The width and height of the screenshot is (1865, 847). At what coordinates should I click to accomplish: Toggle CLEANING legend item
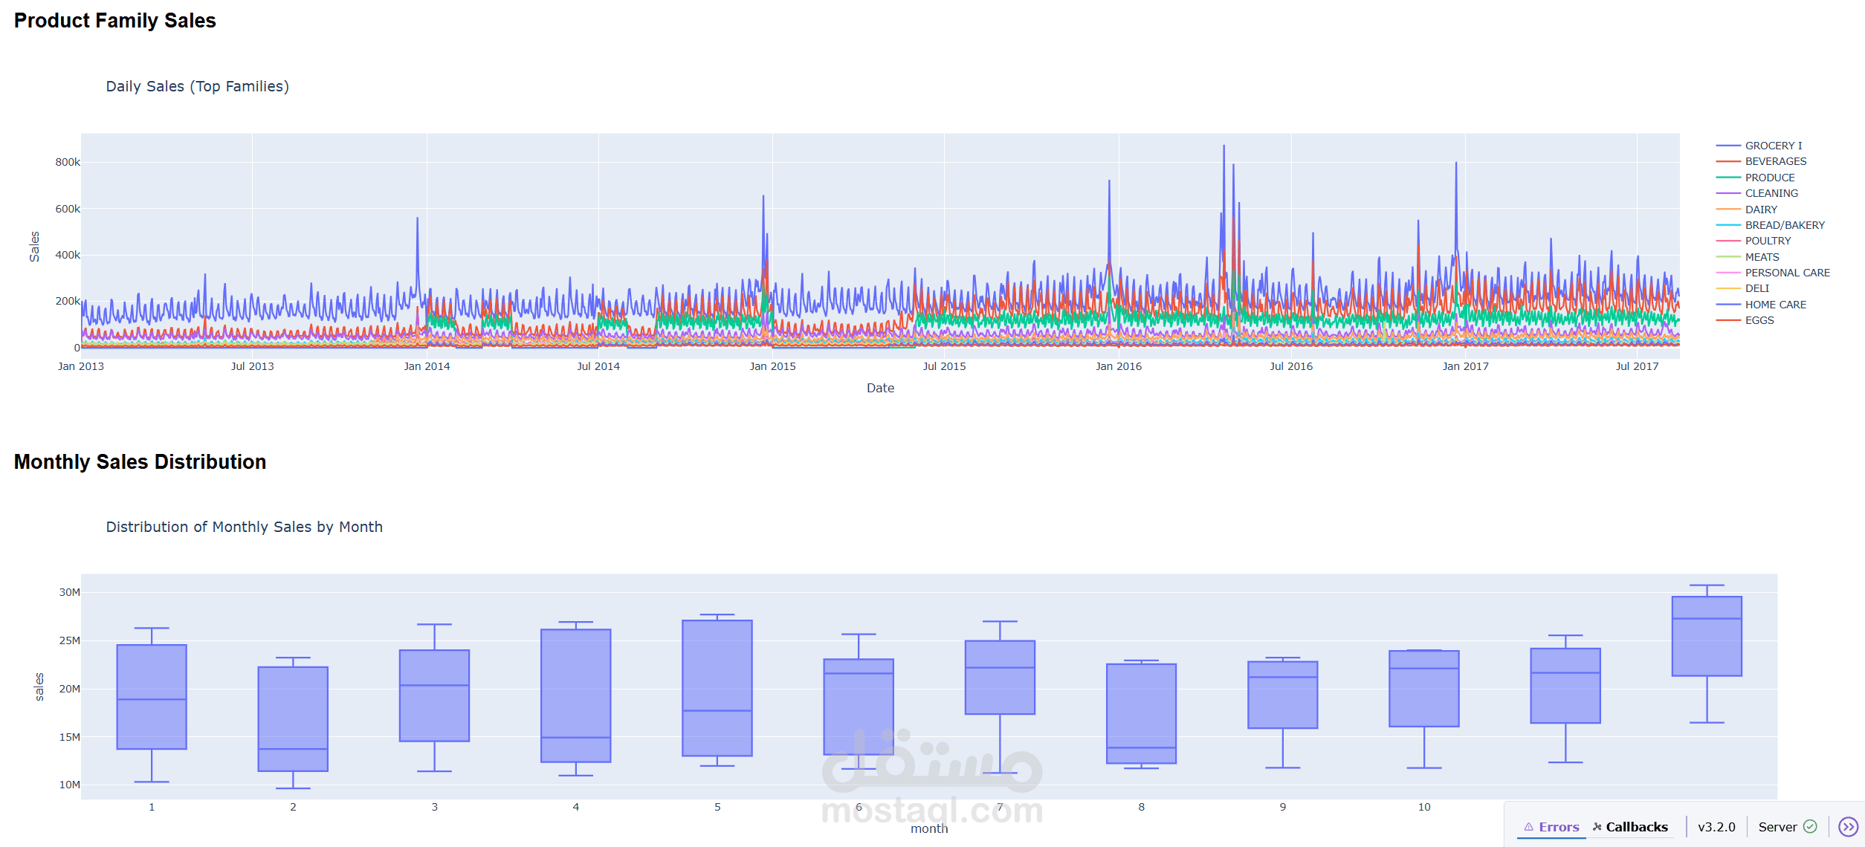[x=1771, y=193]
